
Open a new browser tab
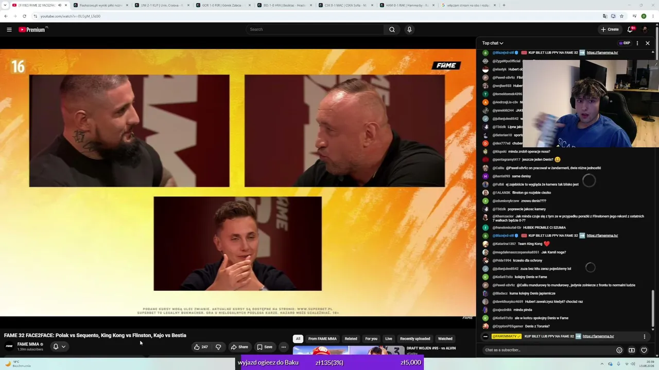(x=504, y=5)
